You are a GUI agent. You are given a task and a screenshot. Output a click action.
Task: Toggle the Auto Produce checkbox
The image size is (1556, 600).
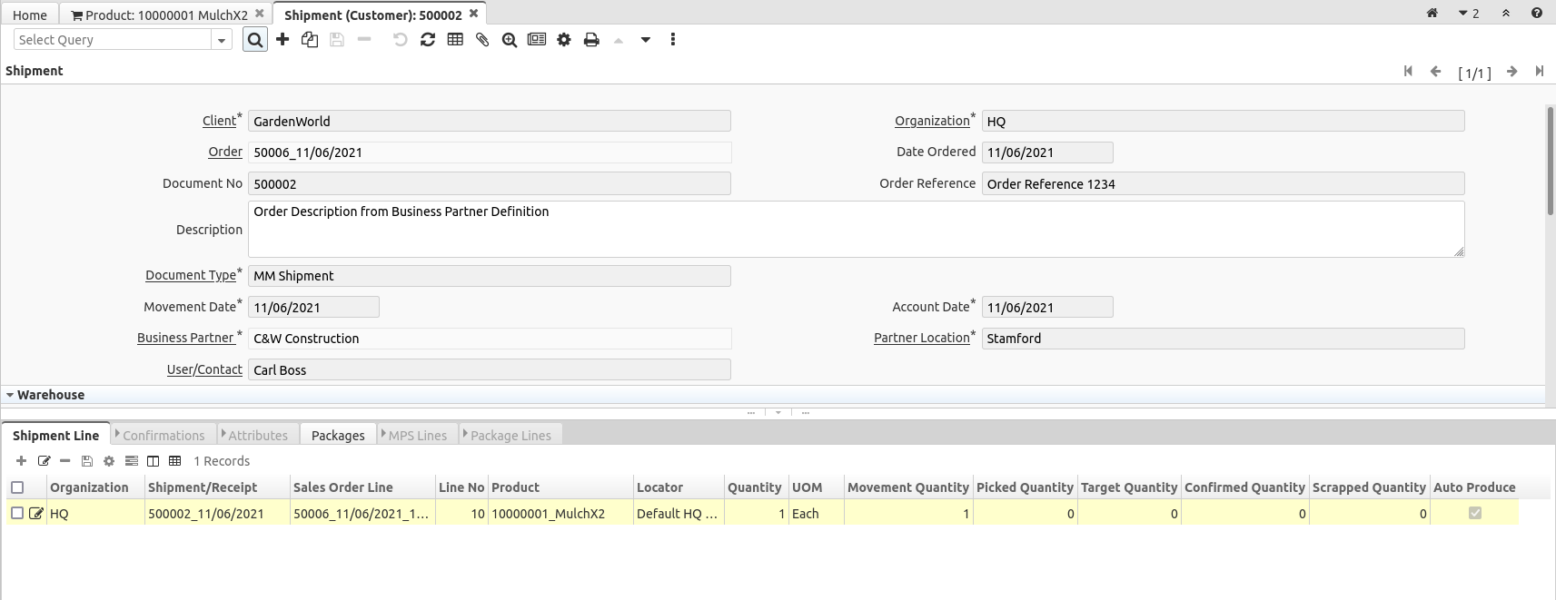tap(1474, 513)
